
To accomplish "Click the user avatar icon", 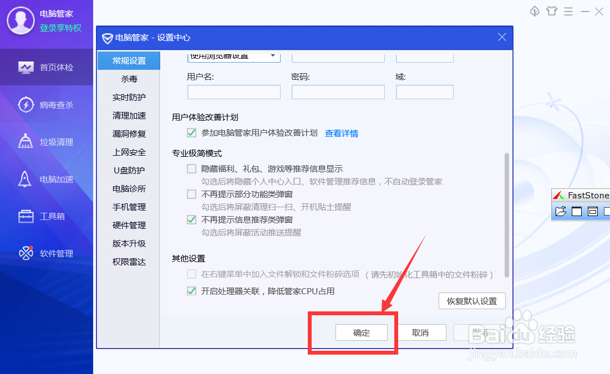I will pyautogui.click(x=21, y=21).
